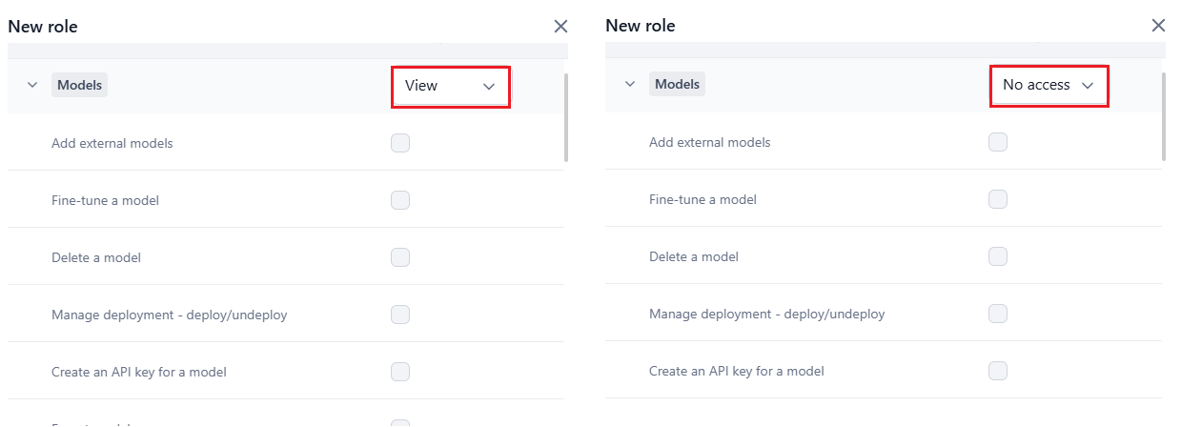The height and width of the screenshot is (427, 1181).
Task: Collapse Models section chevron in View-access panel
Action: (32, 86)
